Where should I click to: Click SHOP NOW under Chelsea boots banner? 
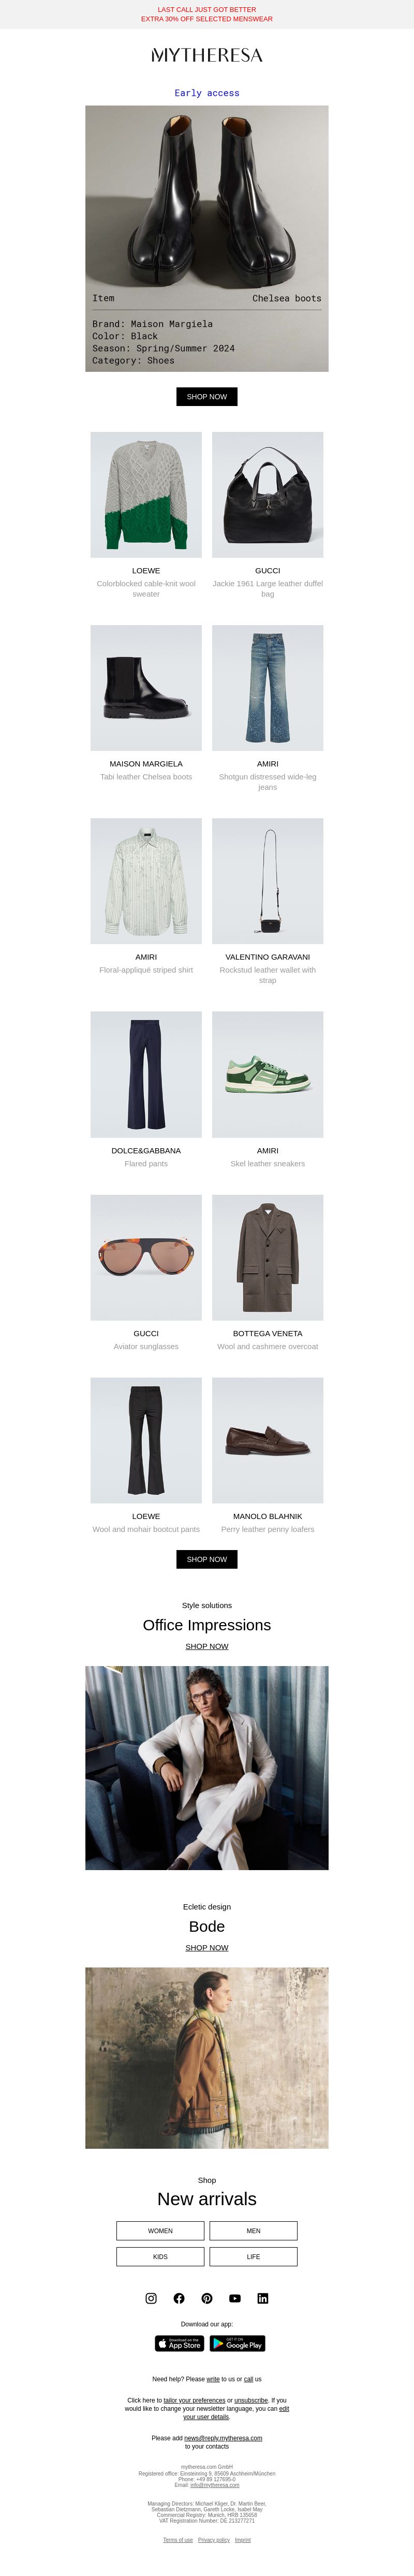coord(207,397)
